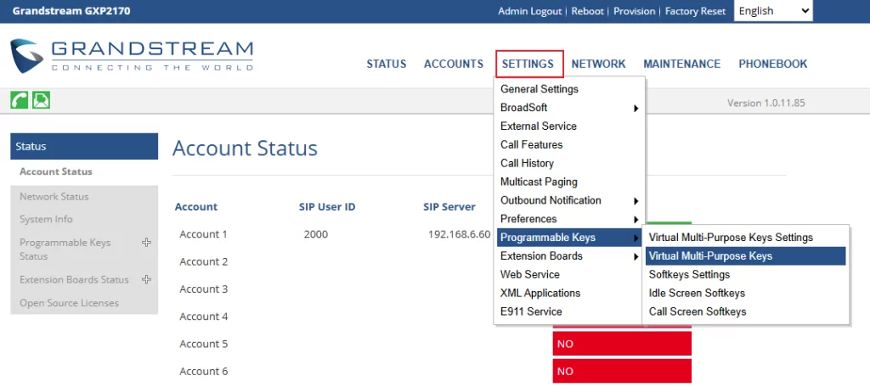This screenshot has height=387, width=870.
Task: Click the Factory Reset link
Action: click(695, 11)
